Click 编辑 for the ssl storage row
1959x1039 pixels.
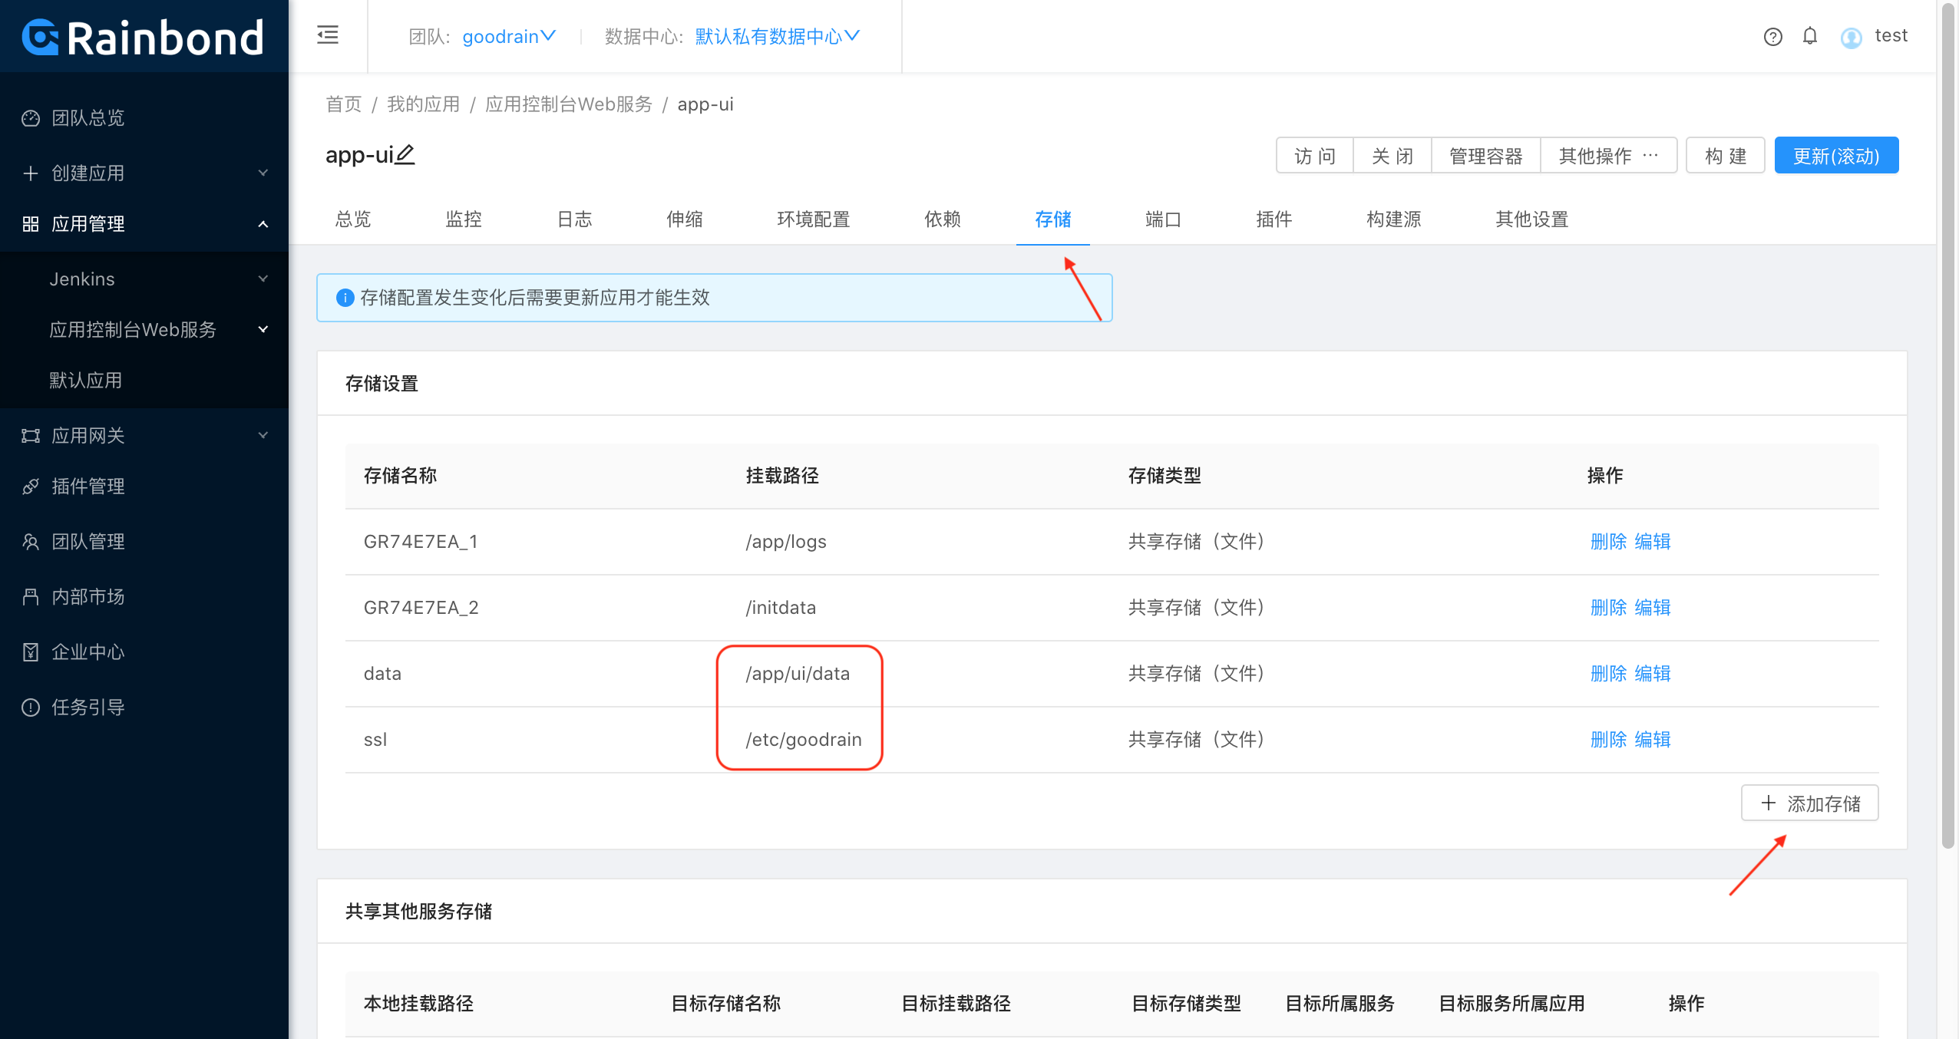pyautogui.click(x=1653, y=740)
